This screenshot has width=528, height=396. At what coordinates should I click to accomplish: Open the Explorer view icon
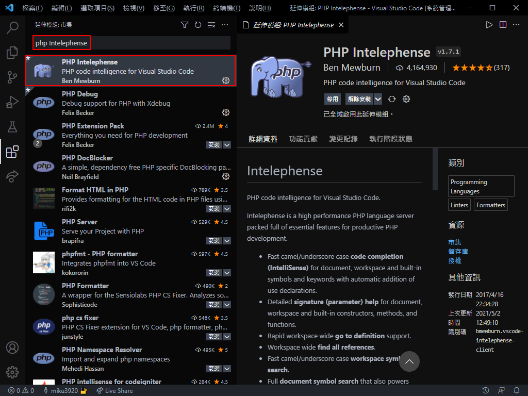tap(12, 53)
